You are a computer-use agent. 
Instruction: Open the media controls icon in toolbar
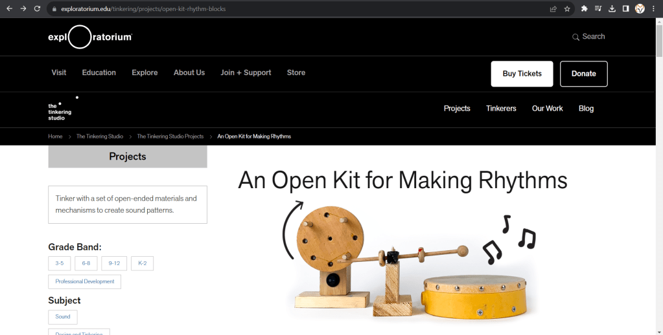pyautogui.click(x=598, y=9)
